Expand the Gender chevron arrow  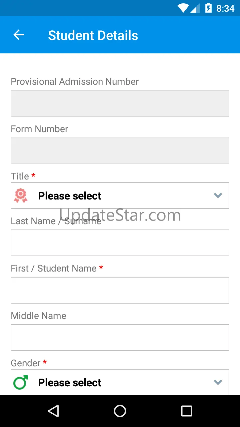click(x=218, y=382)
